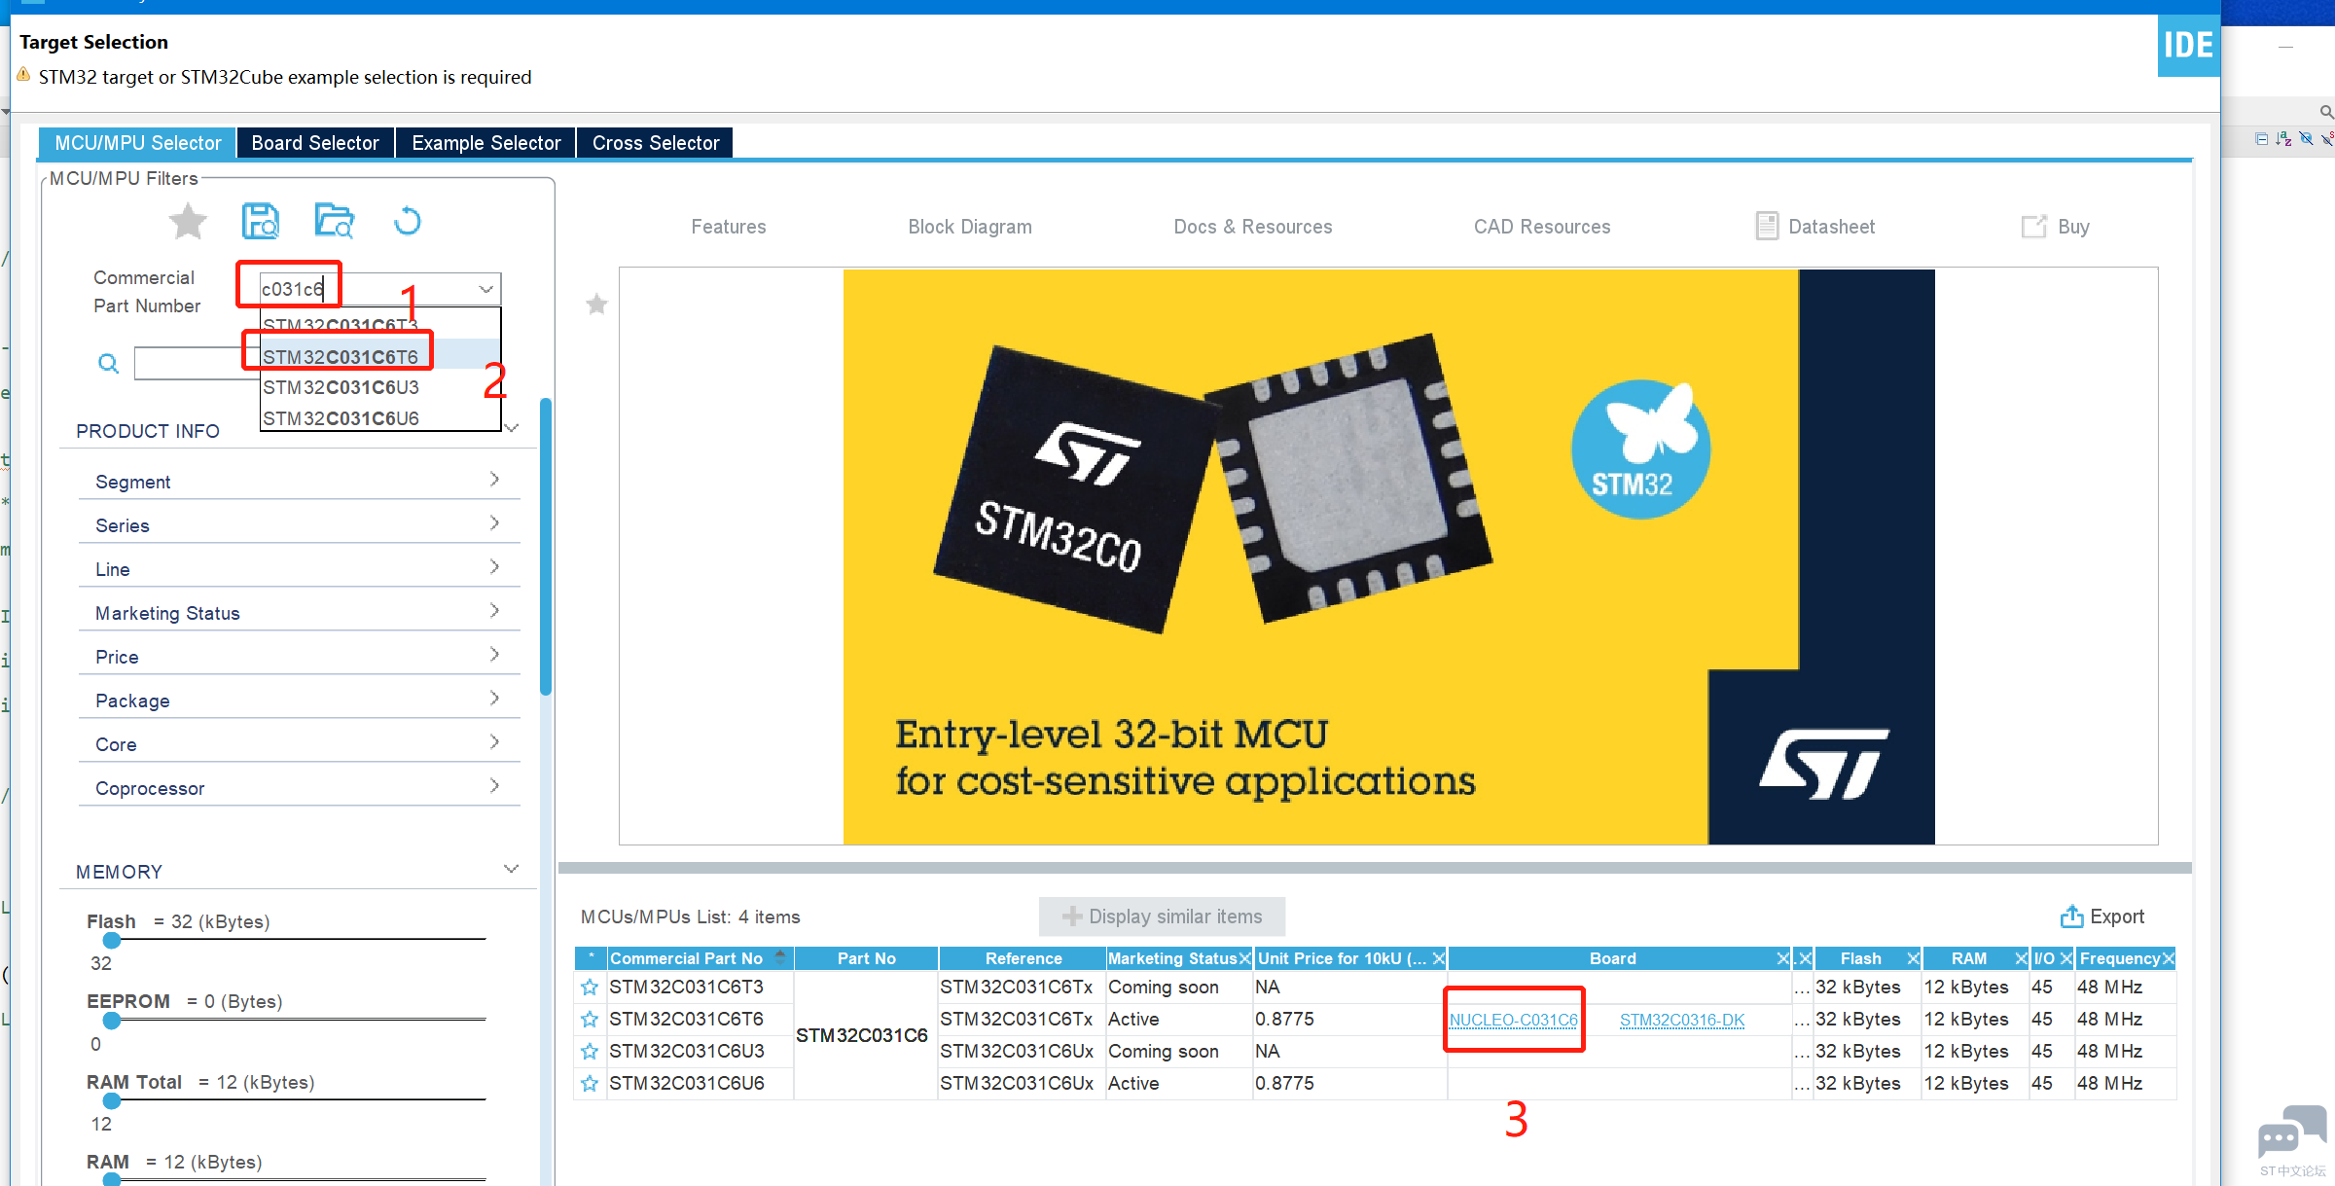This screenshot has width=2335, height=1186.
Task: Expand the Marketing Status filter
Action: click(x=494, y=611)
